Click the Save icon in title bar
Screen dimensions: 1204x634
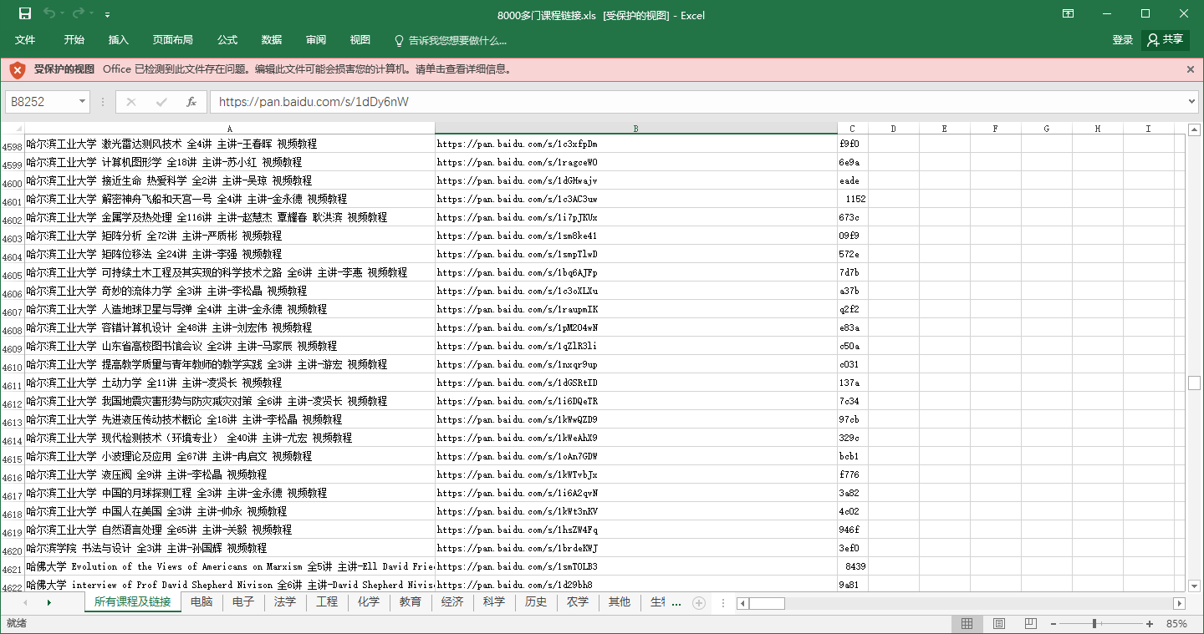point(24,14)
